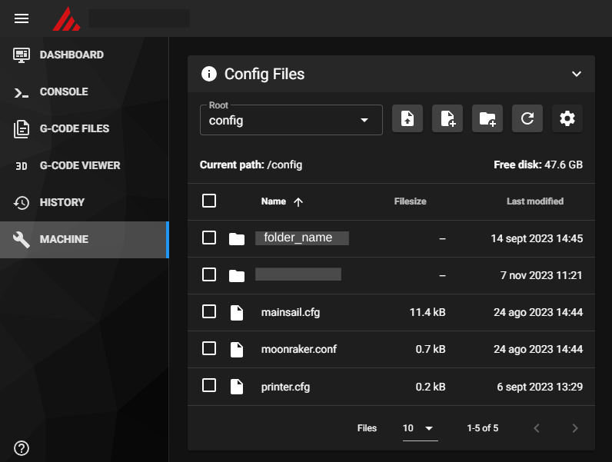
Task: Sort by Filesize column
Action: click(411, 201)
